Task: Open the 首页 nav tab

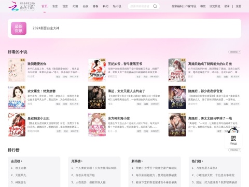Action: [x=45, y=6]
